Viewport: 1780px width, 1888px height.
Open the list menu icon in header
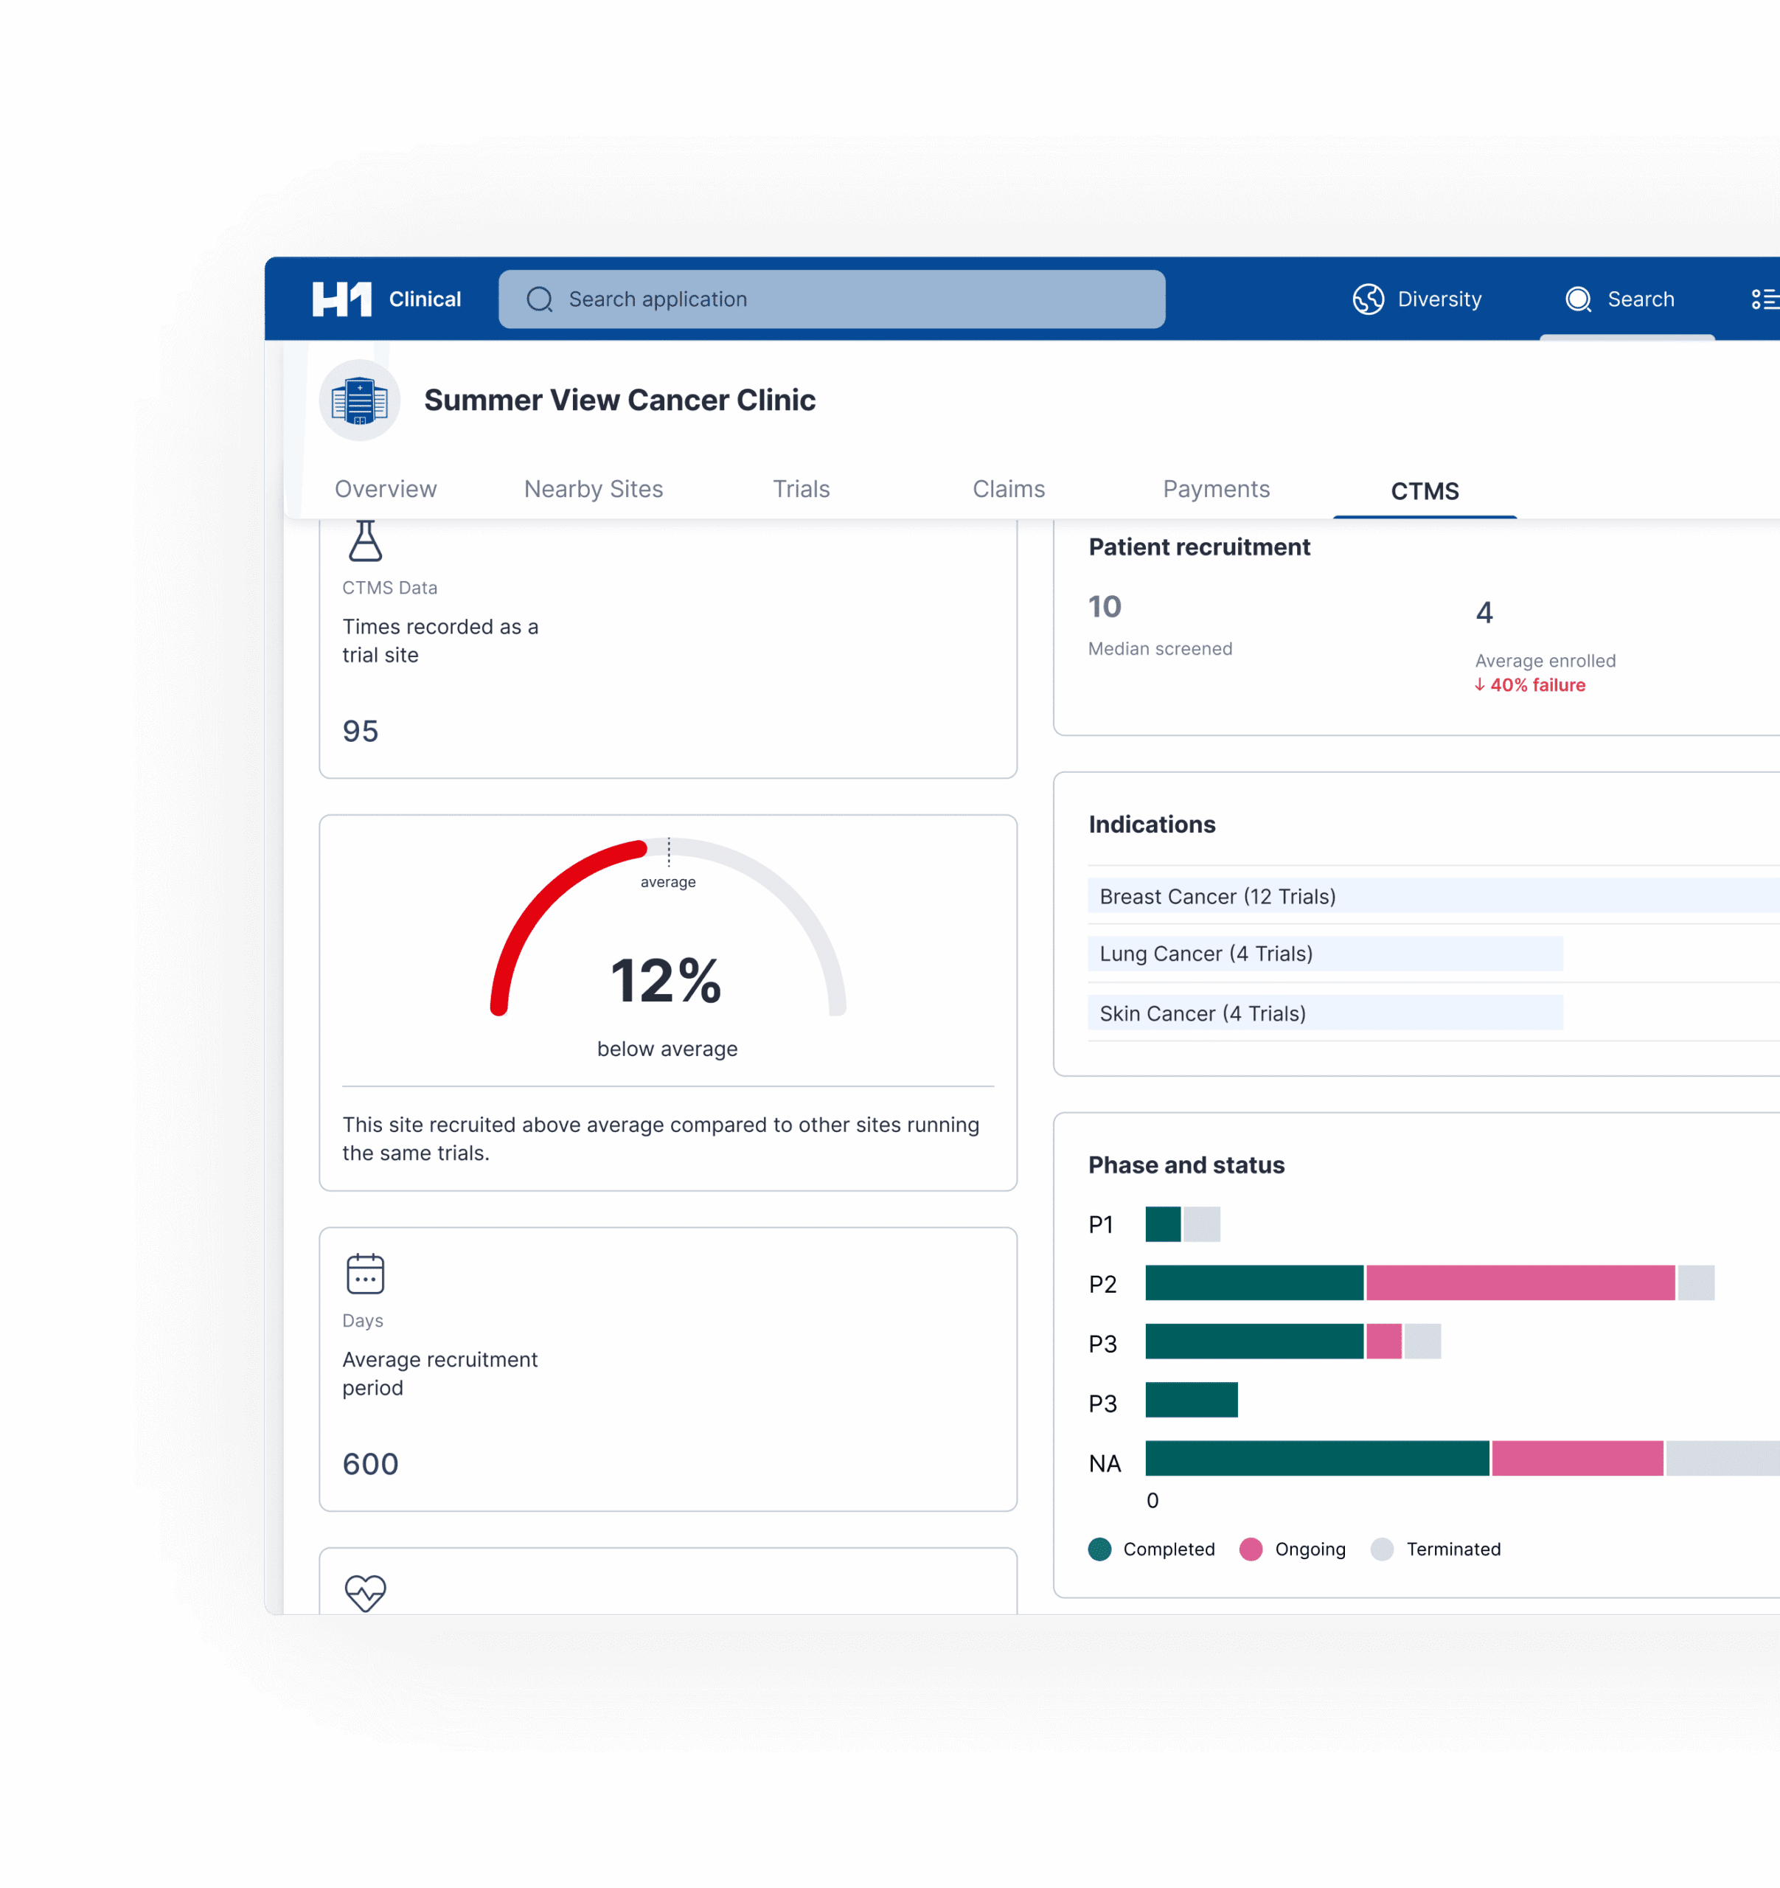[1765, 299]
